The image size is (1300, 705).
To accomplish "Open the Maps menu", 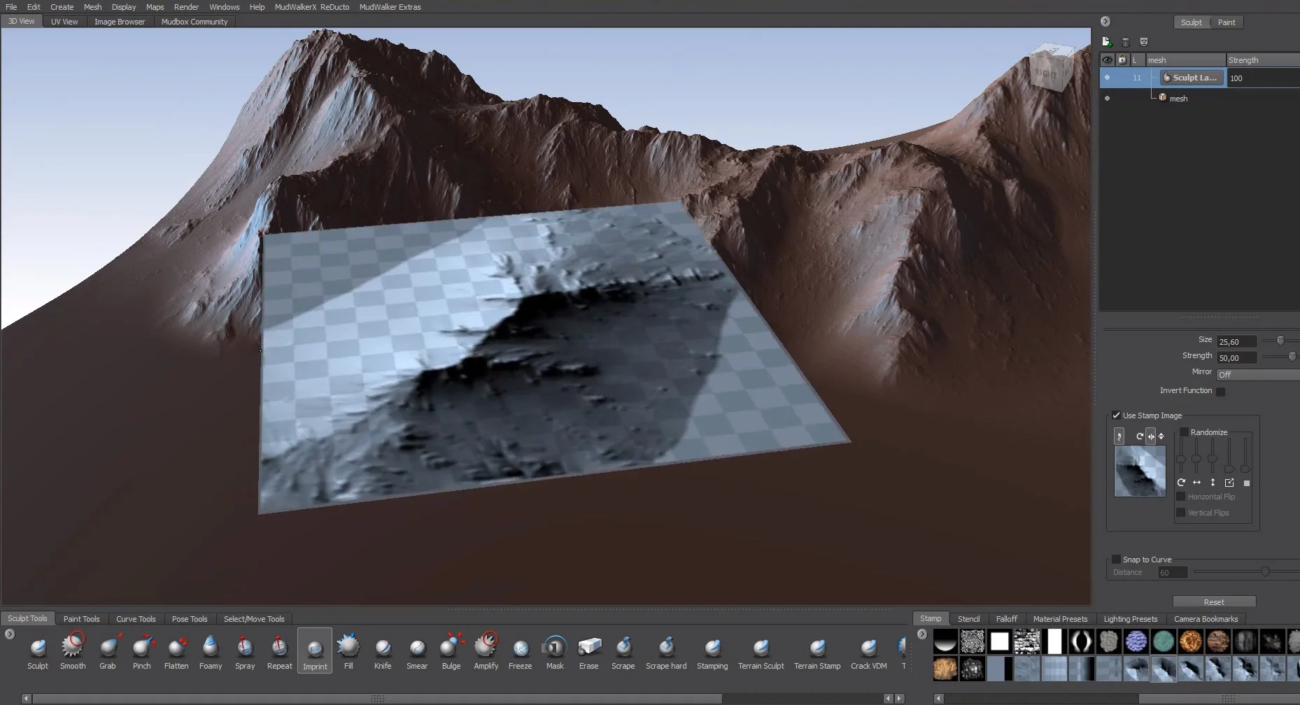I will pyautogui.click(x=155, y=7).
